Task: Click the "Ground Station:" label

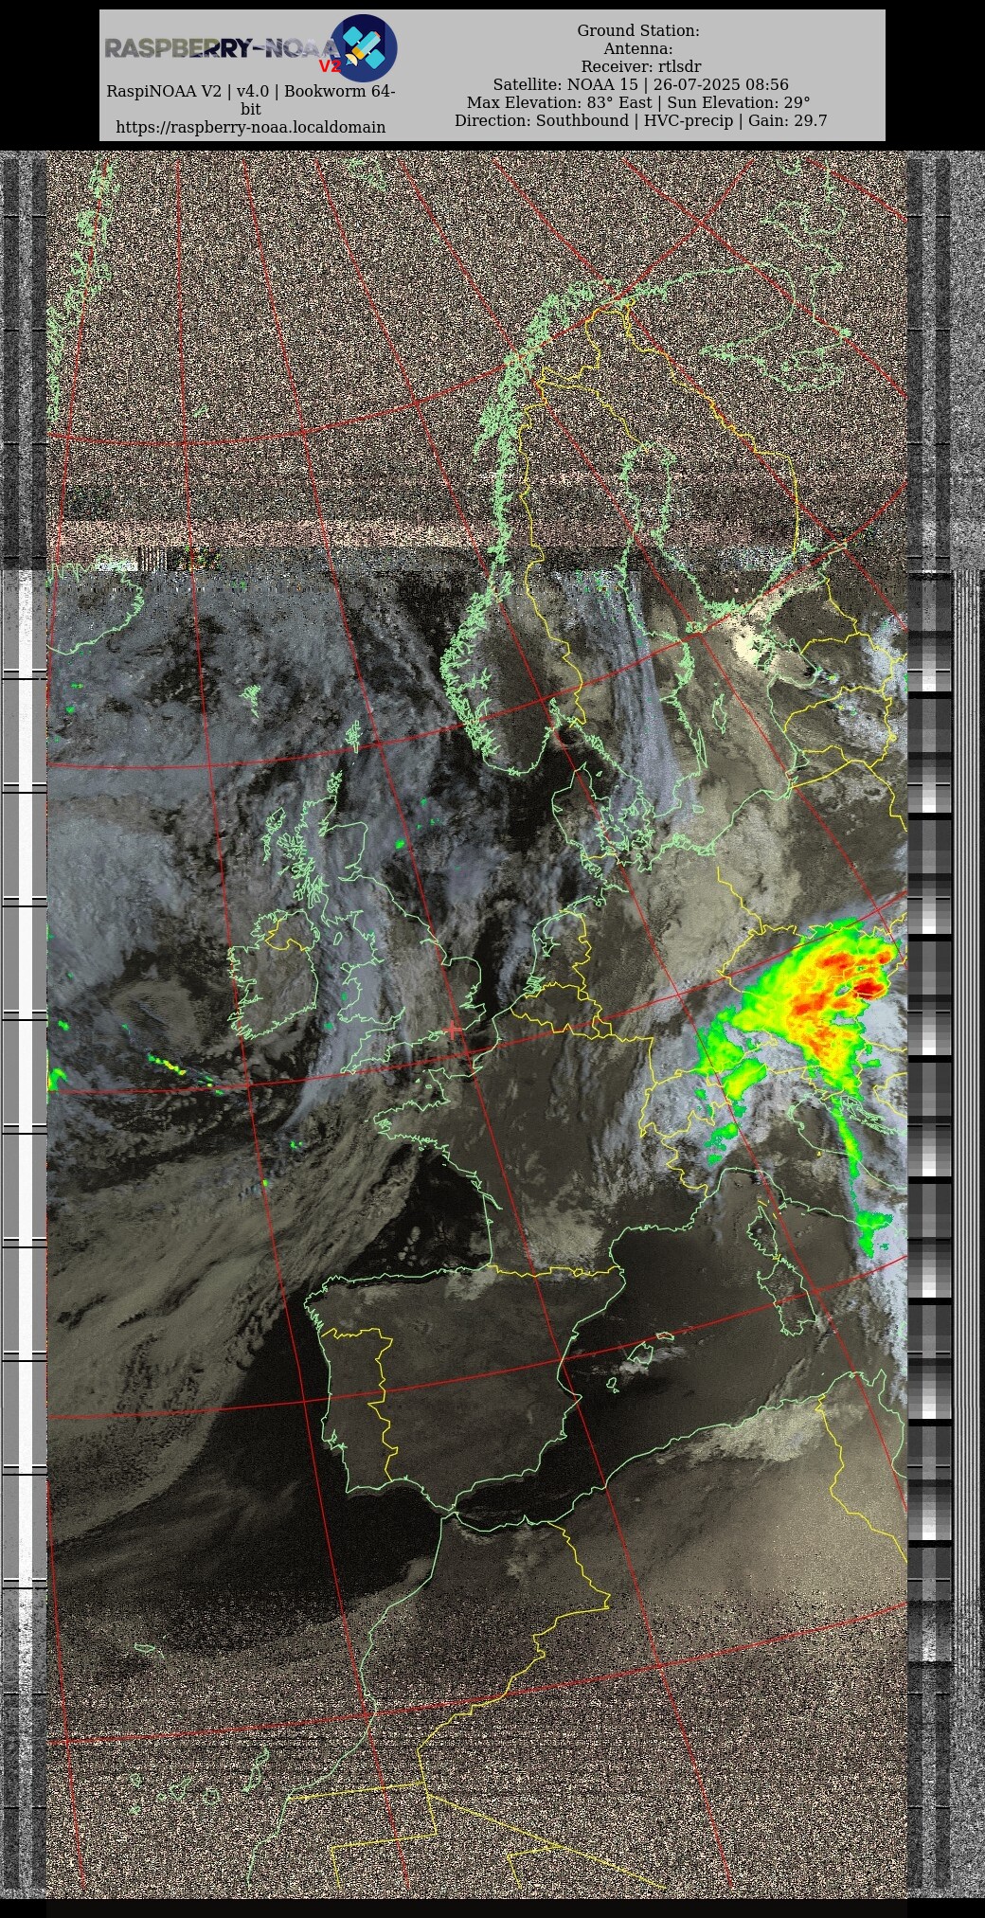Action: (638, 31)
